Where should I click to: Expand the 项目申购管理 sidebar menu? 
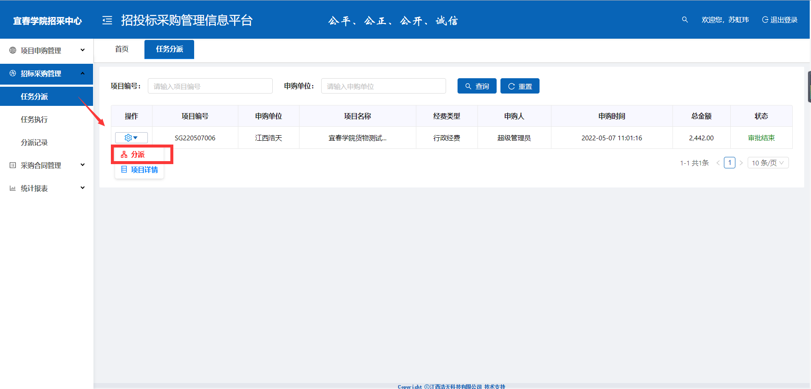47,50
